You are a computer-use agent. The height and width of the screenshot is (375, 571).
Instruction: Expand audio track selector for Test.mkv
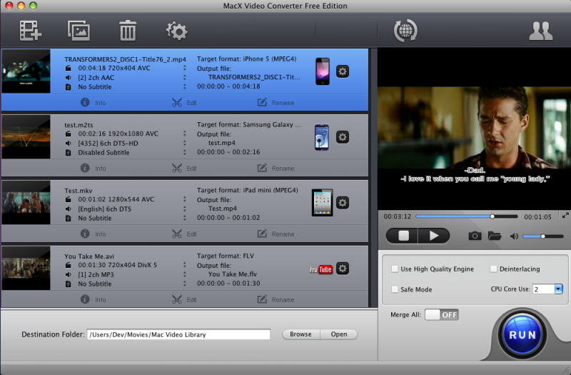coord(184,209)
